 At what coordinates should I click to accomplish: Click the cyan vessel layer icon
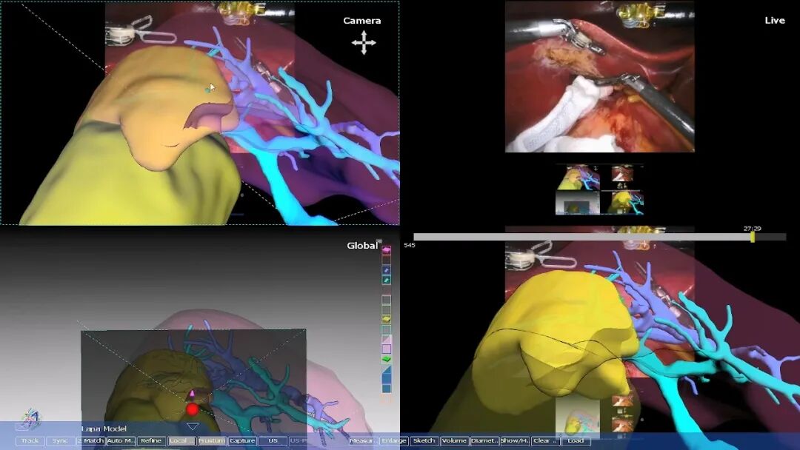pos(386,280)
